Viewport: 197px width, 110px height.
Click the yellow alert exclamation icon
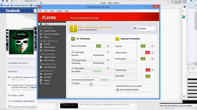73,28
